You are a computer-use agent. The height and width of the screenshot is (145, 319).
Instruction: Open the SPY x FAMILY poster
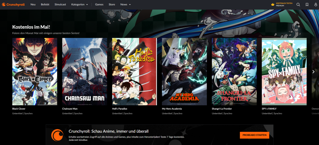pyautogui.click(x=284, y=72)
